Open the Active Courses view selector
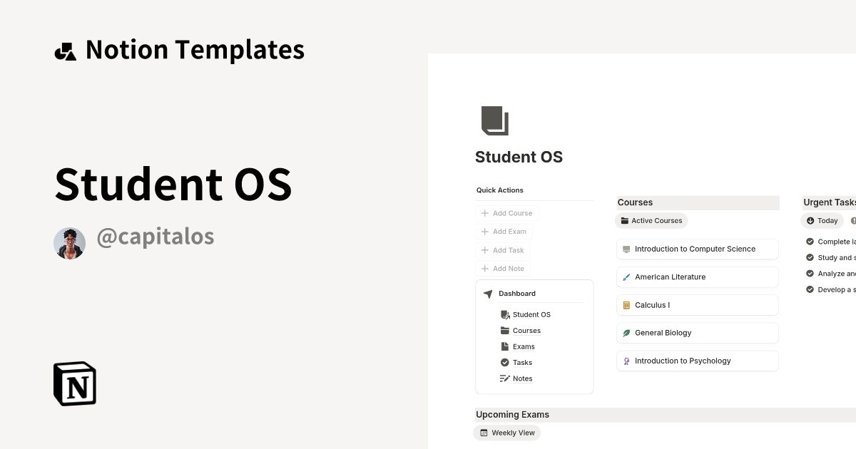This screenshot has width=856, height=449. (651, 220)
